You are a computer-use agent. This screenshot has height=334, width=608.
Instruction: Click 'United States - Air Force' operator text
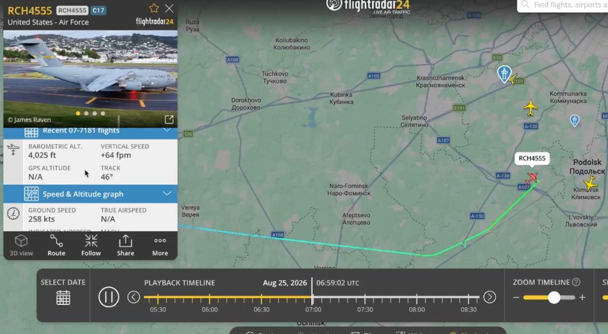(48, 22)
